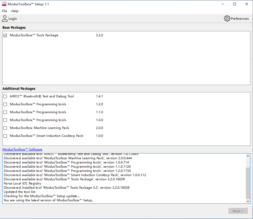Select the ModusToolbox Machine Learning Pack

click(5, 128)
